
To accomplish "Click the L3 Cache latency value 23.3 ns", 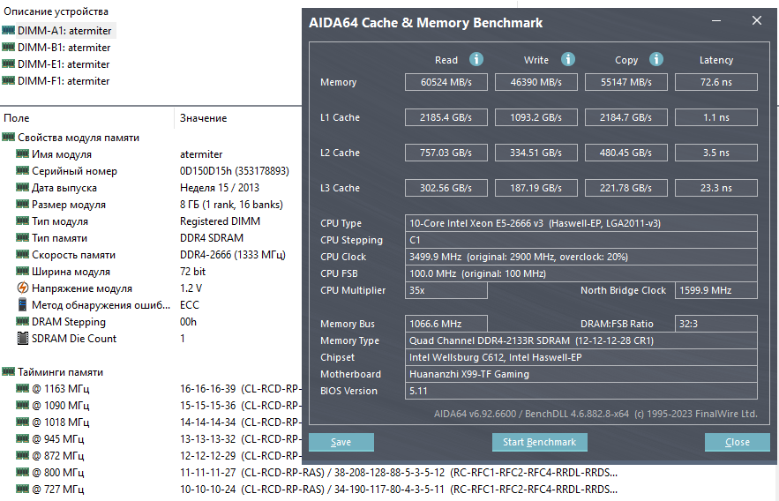I will pyautogui.click(x=715, y=188).
